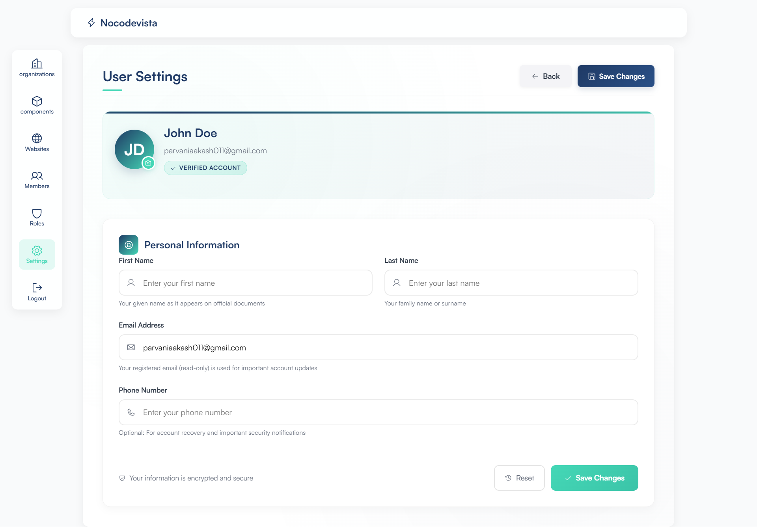
Task: Click the Verified Account badge
Action: point(205,168)
